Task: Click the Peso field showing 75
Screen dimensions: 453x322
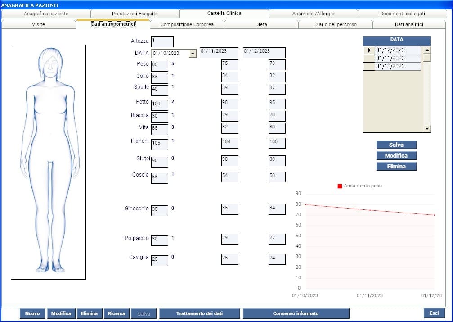Action: point(230,65)
